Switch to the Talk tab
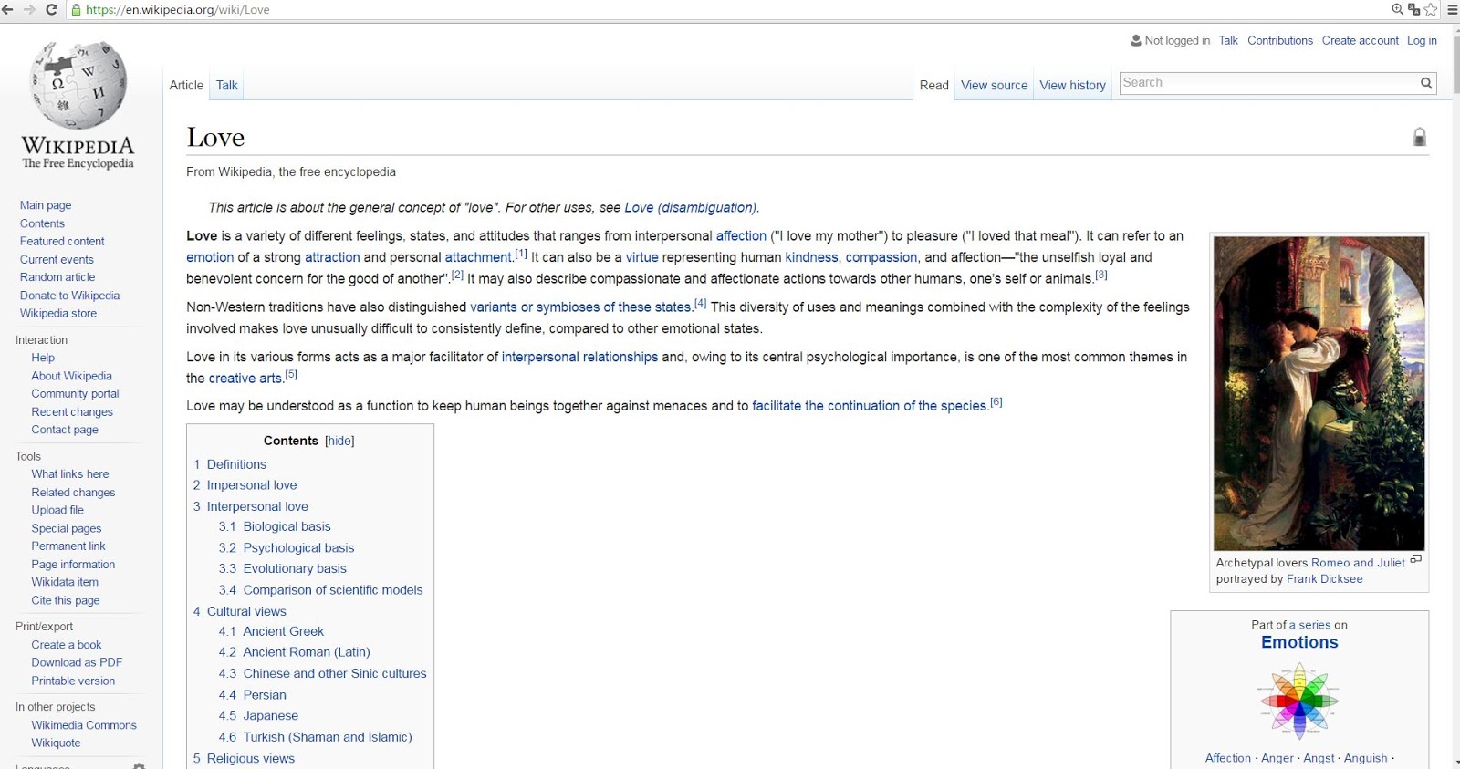This screenshot has width=1460, height=769. [x=226, y=85]
